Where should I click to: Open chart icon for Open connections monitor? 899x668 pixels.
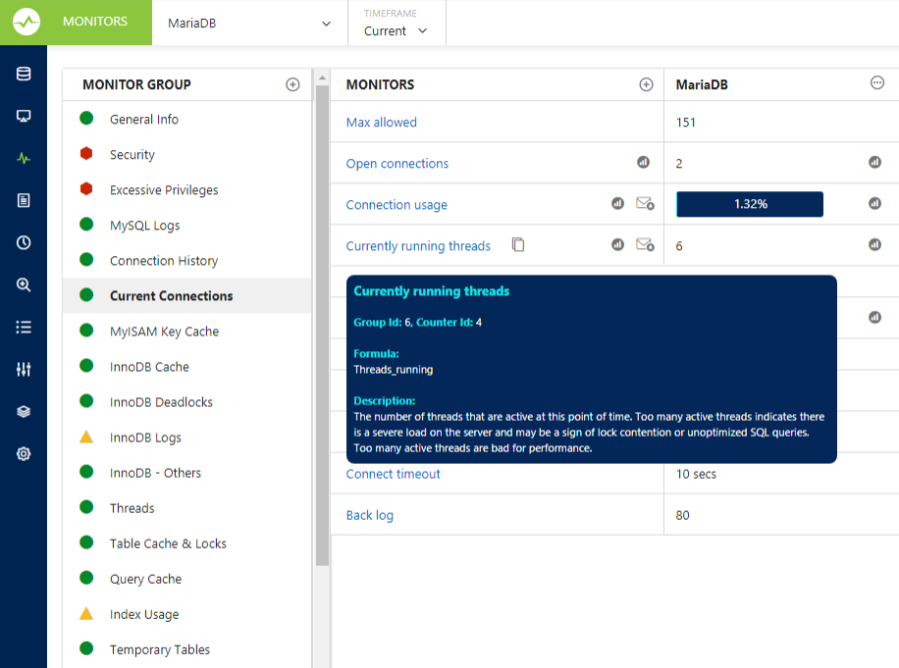pos(644,163)
